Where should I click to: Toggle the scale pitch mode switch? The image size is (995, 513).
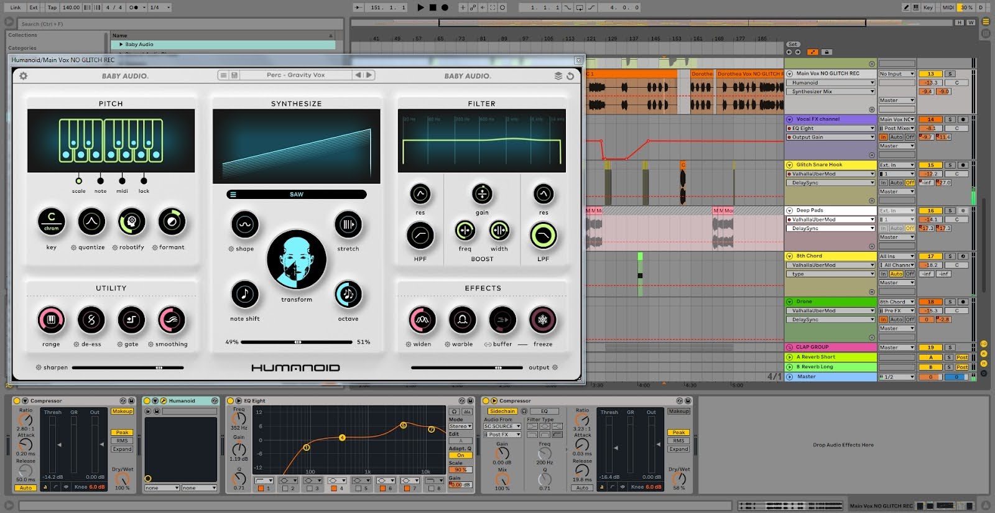[78, 181]
